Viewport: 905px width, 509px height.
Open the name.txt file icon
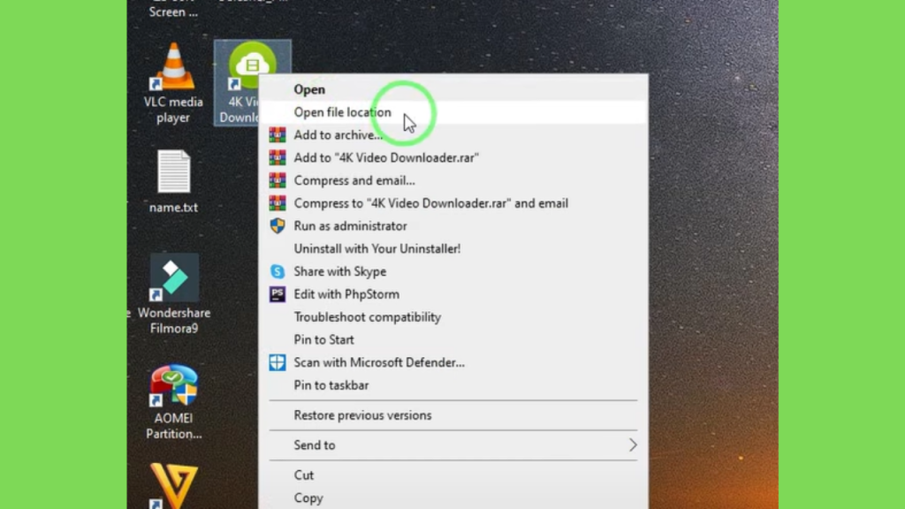pos(174,181)
